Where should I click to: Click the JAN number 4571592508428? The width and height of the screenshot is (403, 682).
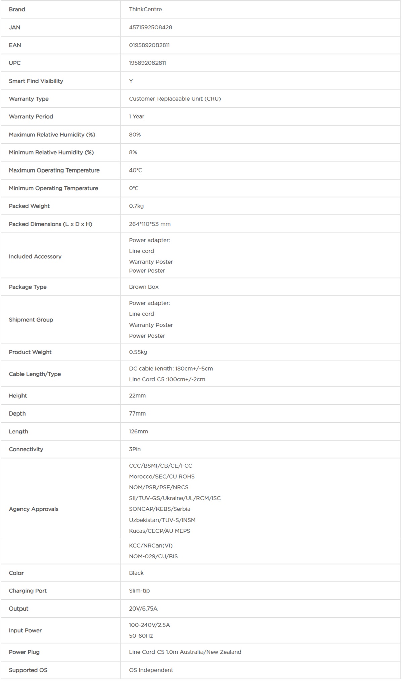(x=150, y=27)
